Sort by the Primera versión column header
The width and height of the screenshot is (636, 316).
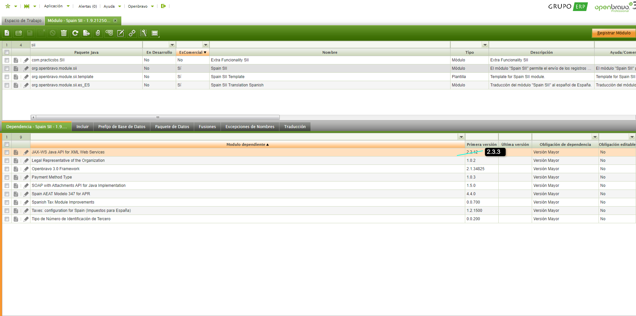coord(482,144)
